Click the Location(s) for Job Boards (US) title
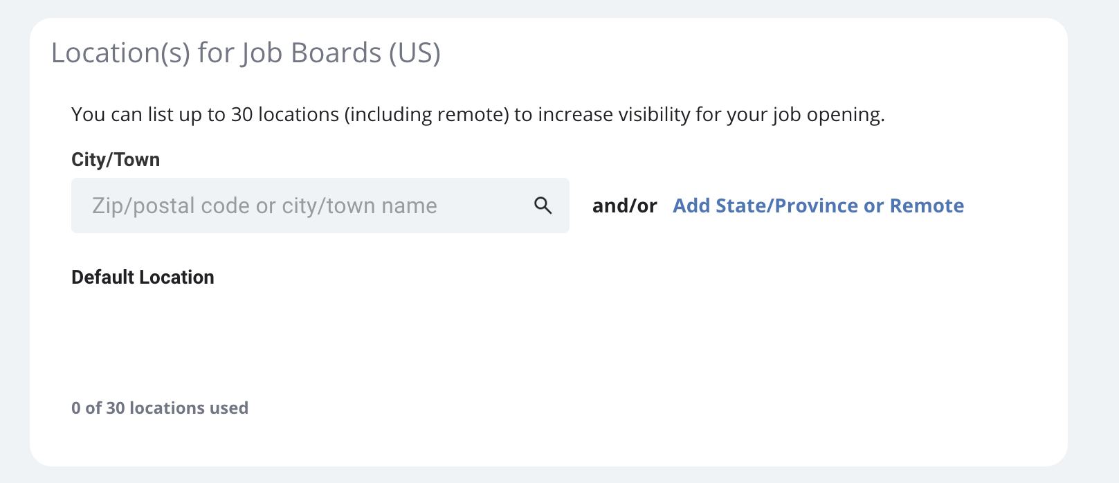Screen dimensions: 1119x483 coord(246,53)
